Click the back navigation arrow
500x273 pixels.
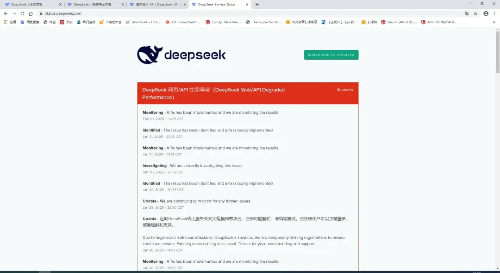coord(6,13)
